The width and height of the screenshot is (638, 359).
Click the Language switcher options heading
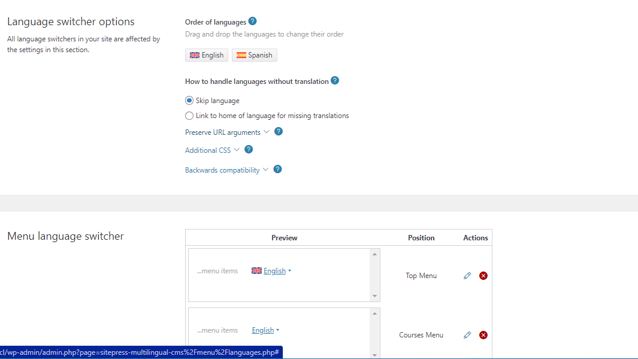pyautogui.click(x=71, y=22)
